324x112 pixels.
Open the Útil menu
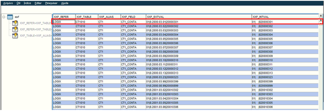click(x=18, y=3)
